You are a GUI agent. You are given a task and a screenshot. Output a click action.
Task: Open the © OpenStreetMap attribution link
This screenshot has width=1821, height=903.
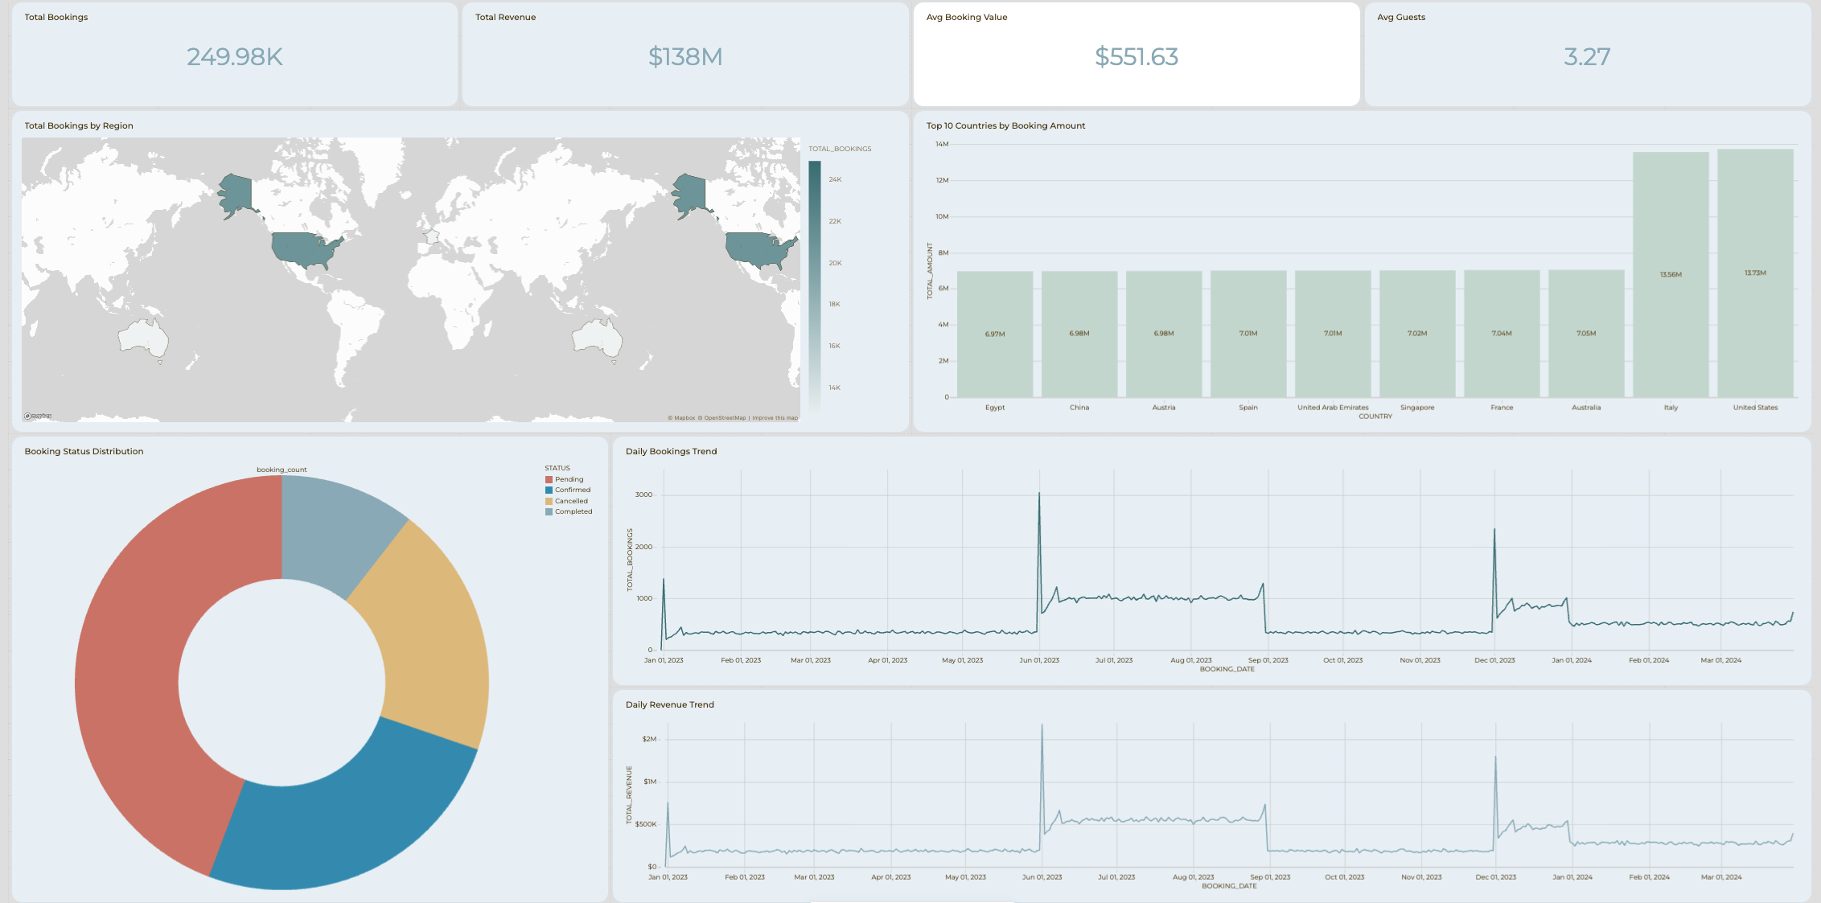tap(721, 418)
